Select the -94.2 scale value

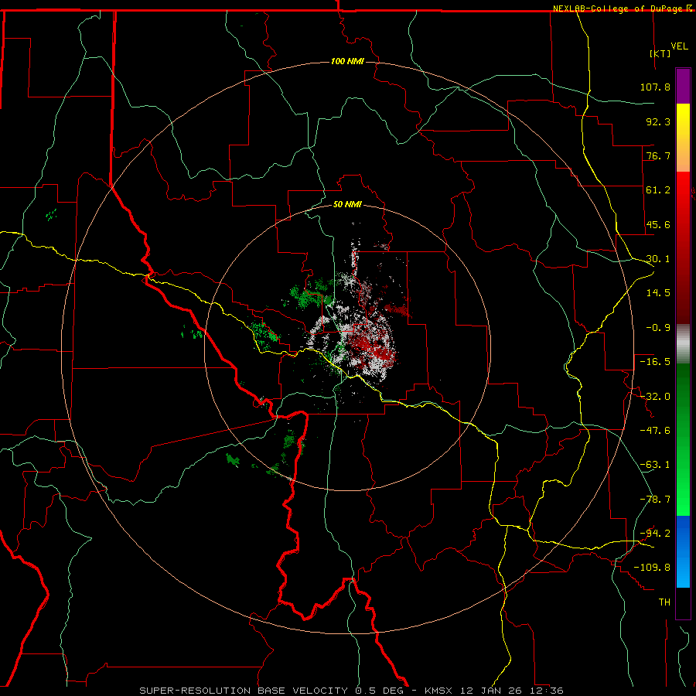655,534
